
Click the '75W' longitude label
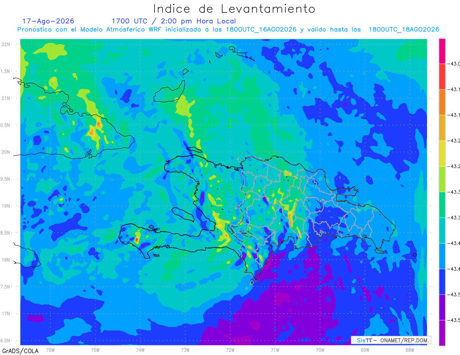pos(95,350)
